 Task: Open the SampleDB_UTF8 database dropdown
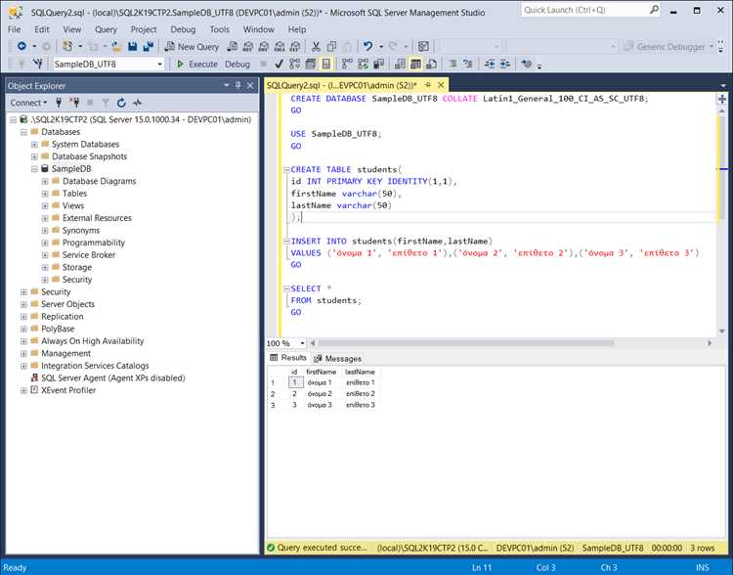160,64
